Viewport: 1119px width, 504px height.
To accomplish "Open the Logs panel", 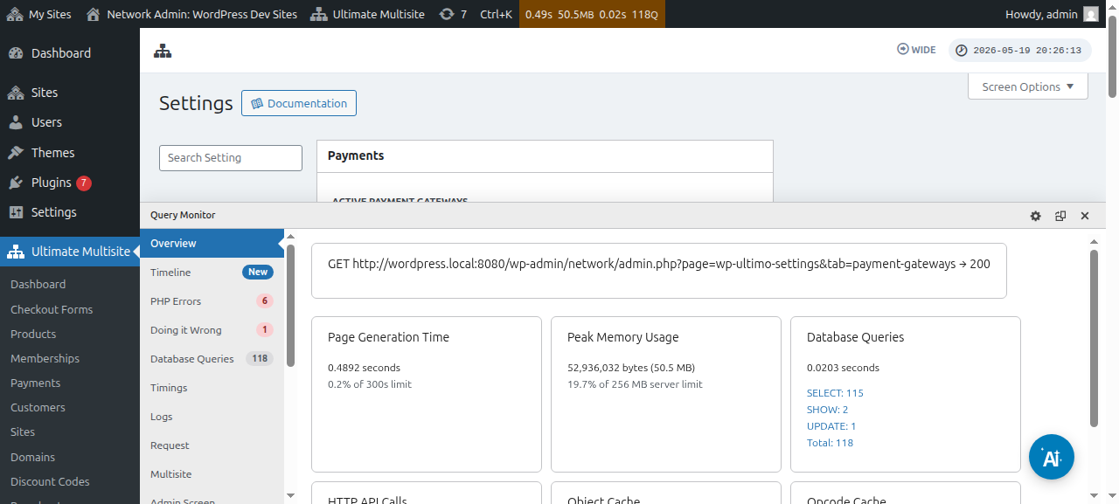I will point(212,417).
